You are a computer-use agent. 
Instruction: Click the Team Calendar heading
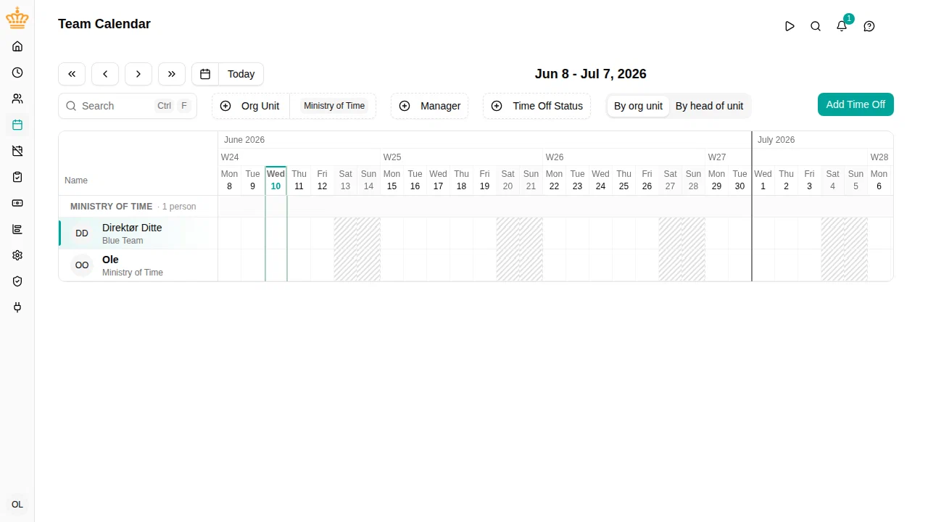pyautogui.click(x=104, y=24)
